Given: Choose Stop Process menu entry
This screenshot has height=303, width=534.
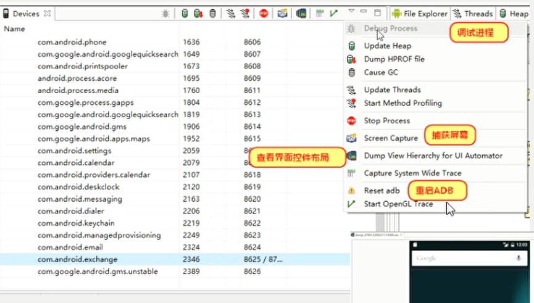Looking at the screenshot, I should pyautogui.click(x=387, y=120).
